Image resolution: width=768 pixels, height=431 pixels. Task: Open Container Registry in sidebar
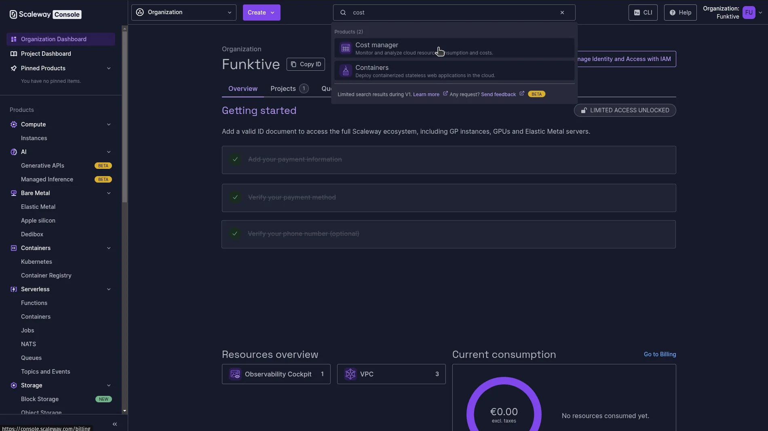(46, 275)
